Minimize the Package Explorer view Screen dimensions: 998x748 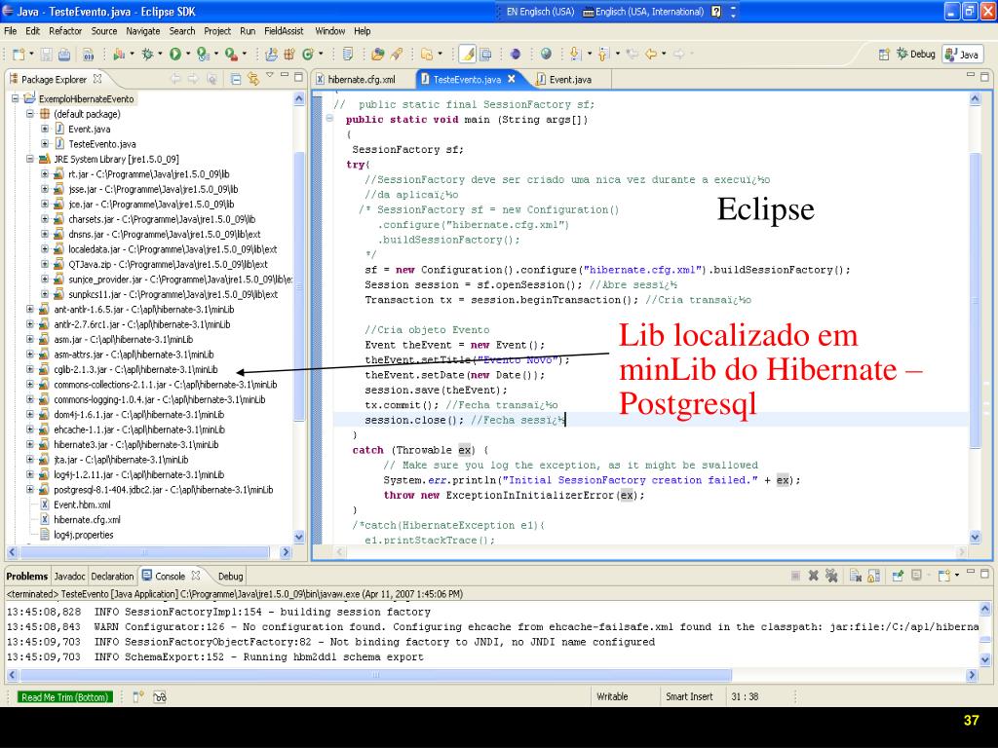(x=285, y=76)
